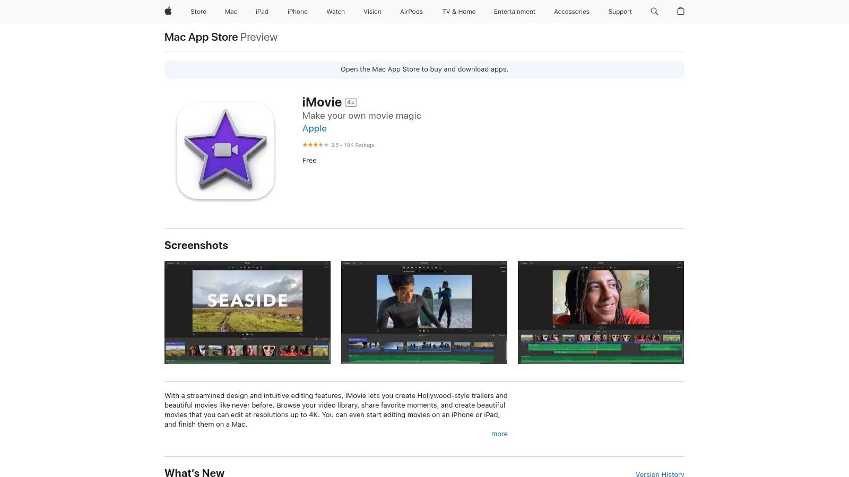This screenshot has width=849, height=477.
Task: Click the iMovie app icon
Action: coord(224,150)
